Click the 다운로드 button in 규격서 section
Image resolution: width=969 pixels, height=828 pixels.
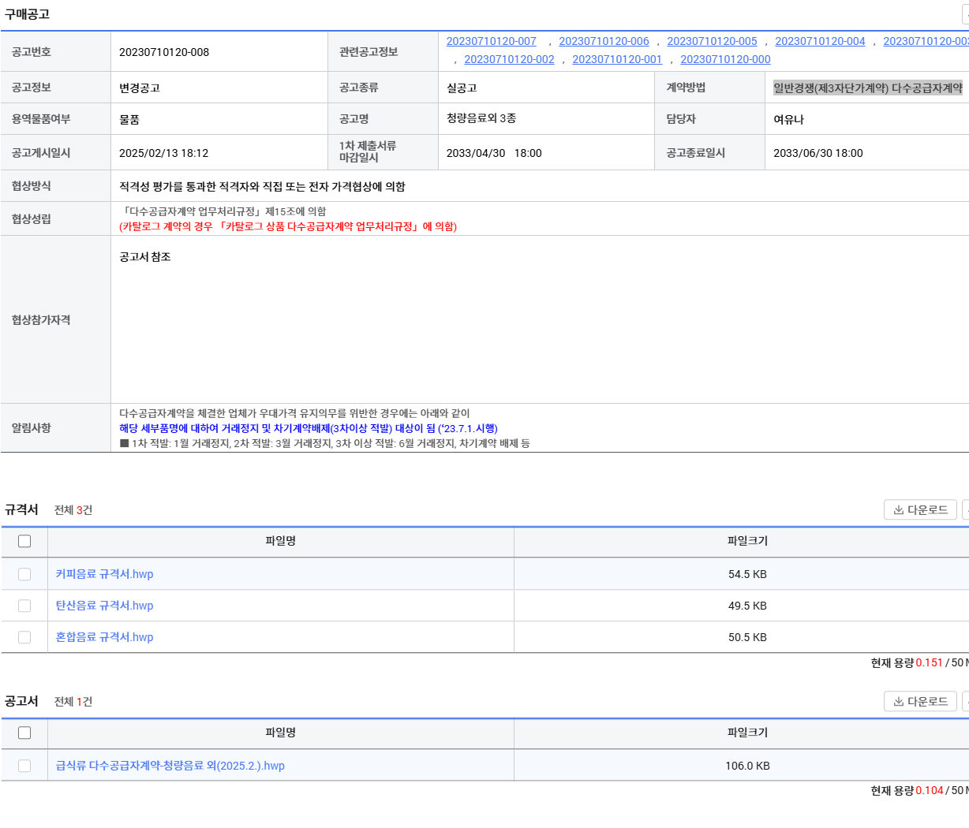point(920,510)
